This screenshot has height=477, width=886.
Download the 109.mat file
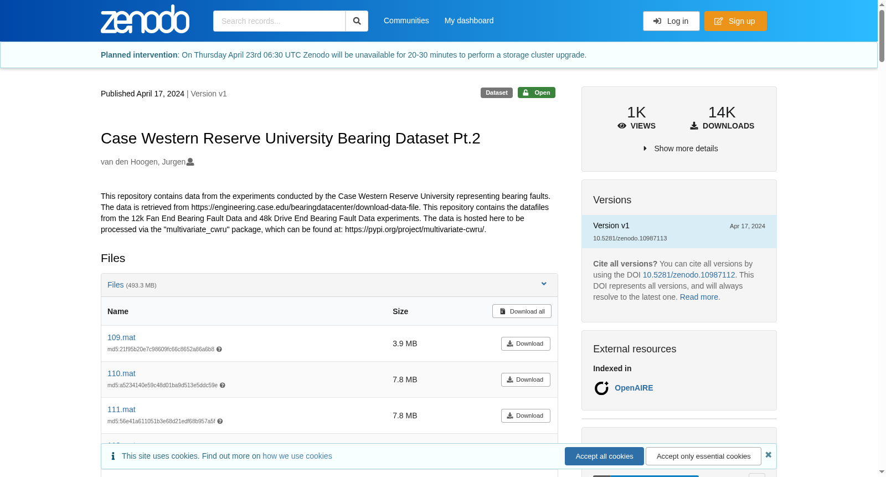pos(526,343)
